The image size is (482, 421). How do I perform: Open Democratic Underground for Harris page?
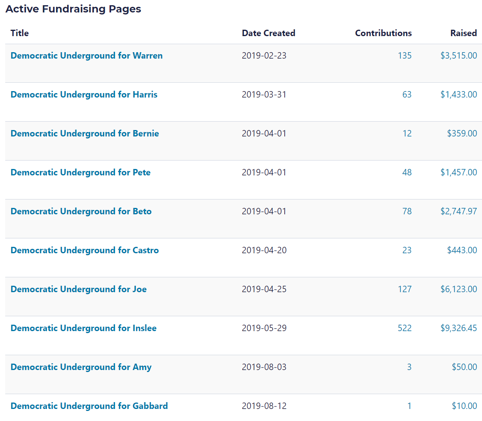(x=84, y=95)
